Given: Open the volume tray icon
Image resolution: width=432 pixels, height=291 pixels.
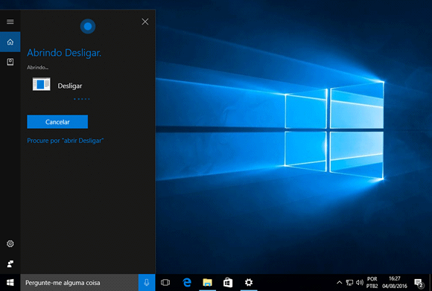Looking at the screenshot, I should click(359, 283).
